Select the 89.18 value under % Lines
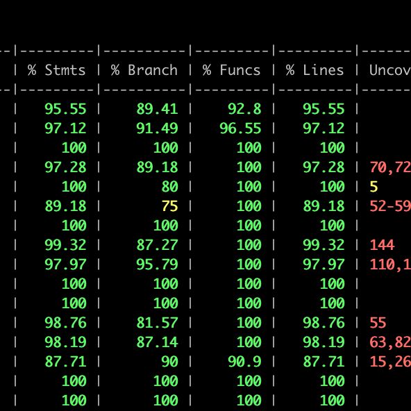This screenshot has width=411, height=411. click(x=324, y=206)
